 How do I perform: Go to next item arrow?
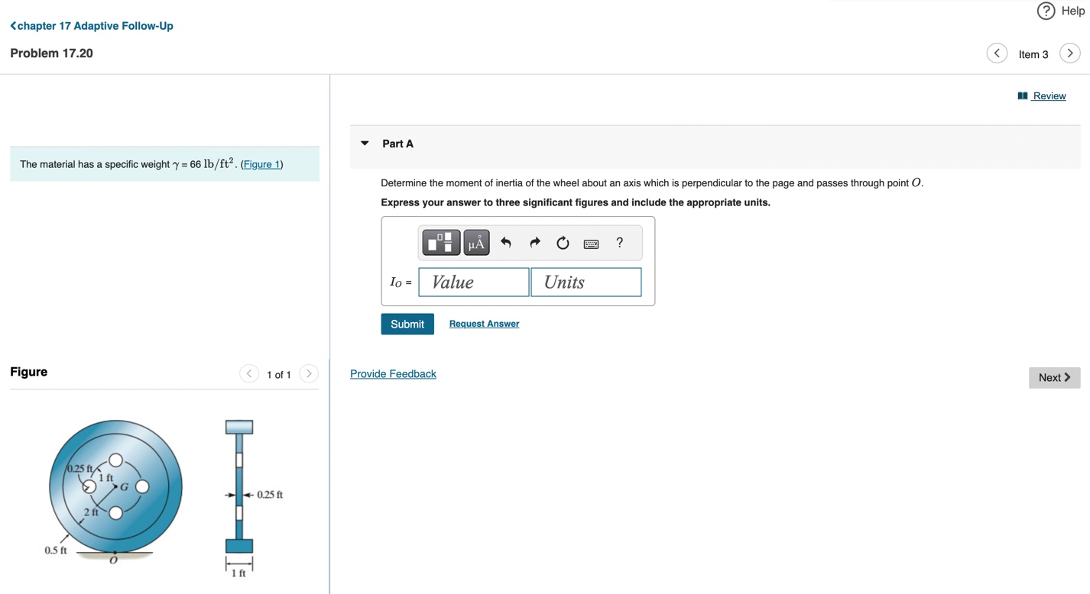(x=1070, y=53)
